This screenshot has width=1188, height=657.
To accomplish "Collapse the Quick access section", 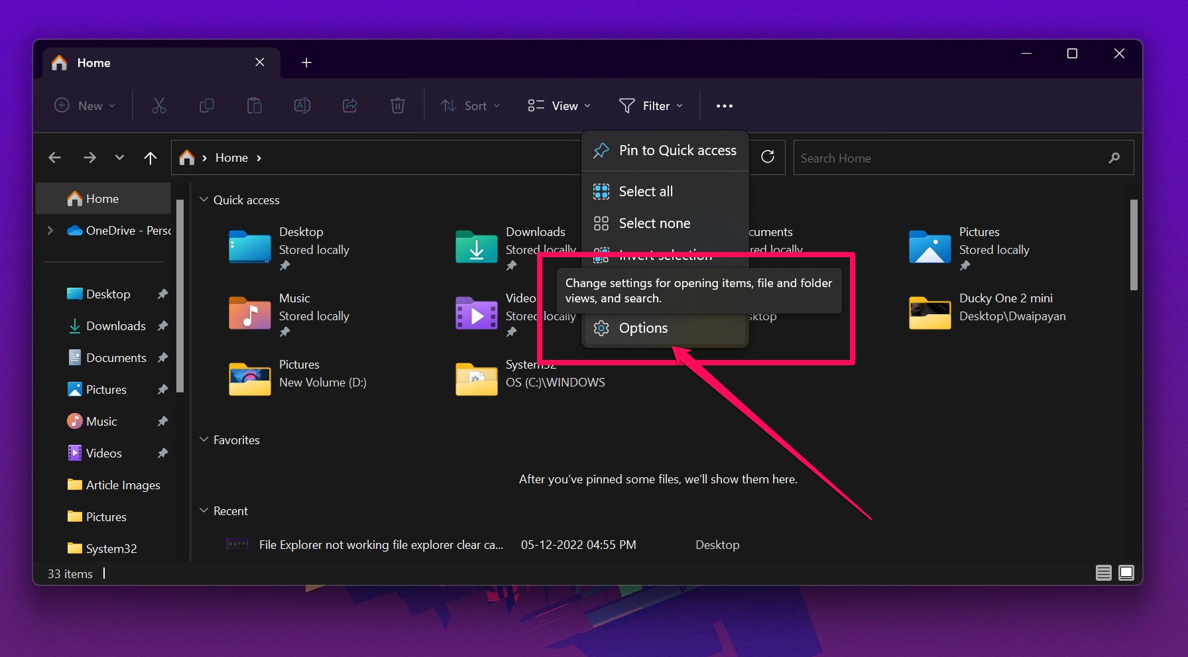I will pos(203,199).
